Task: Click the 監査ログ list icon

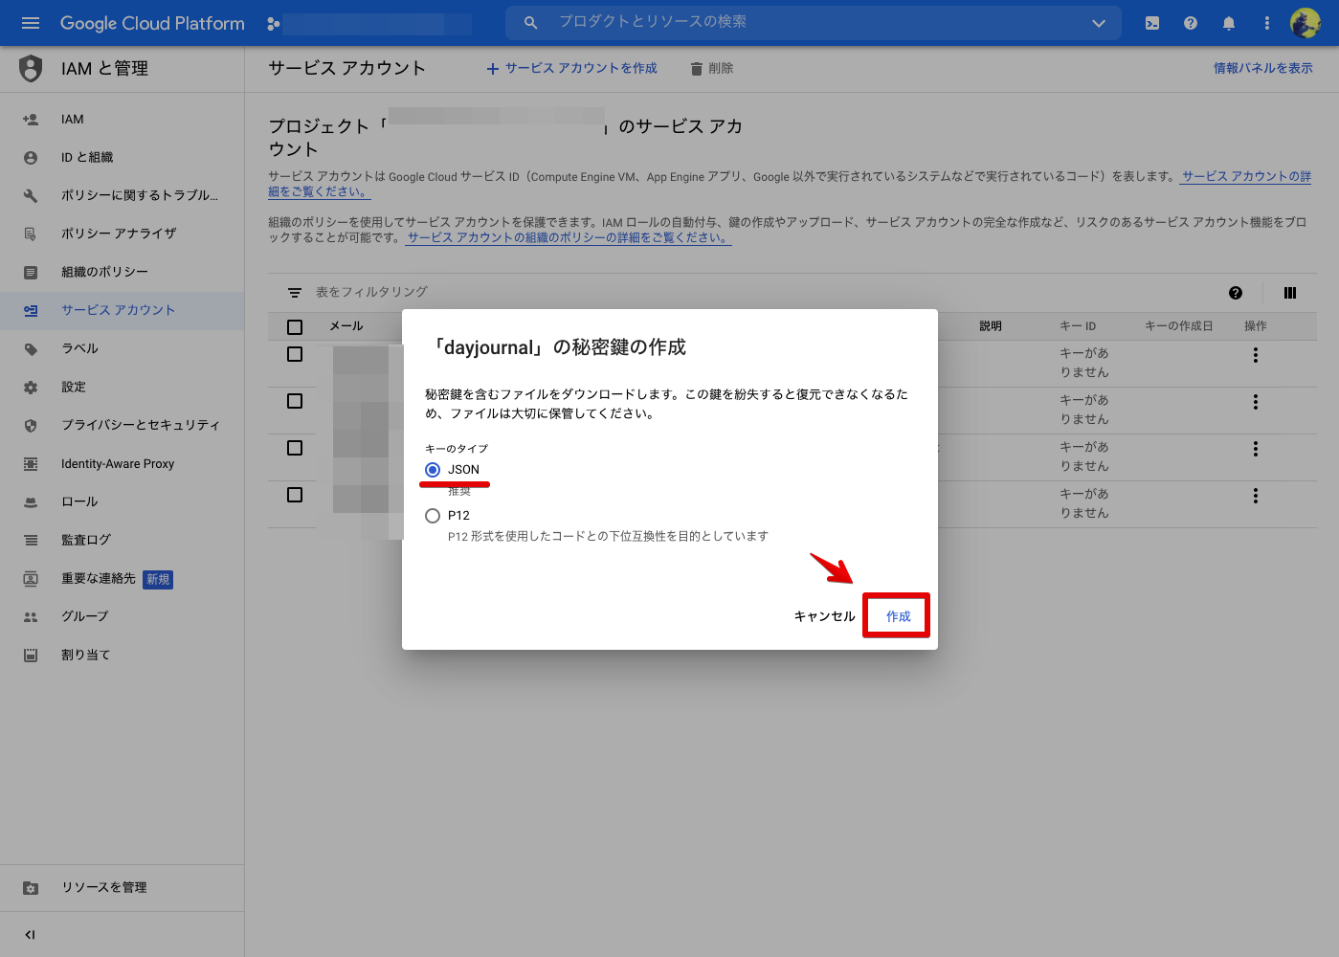Action: point(31,541)
